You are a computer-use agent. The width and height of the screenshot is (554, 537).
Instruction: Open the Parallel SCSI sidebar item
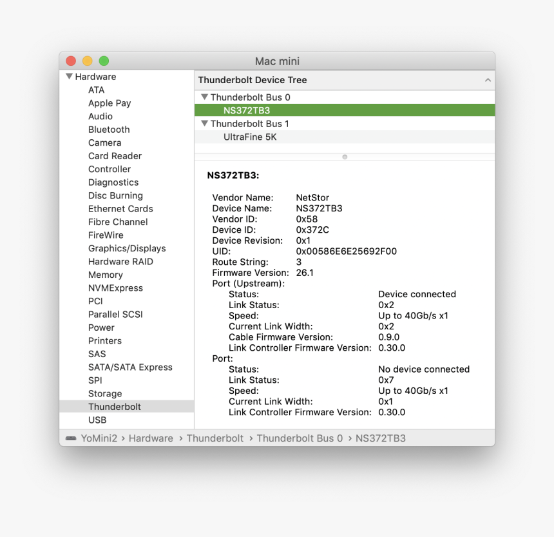coord(115,315)
